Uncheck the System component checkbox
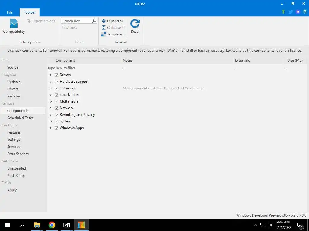Viewport: 309px width, 231px height. 56,122
